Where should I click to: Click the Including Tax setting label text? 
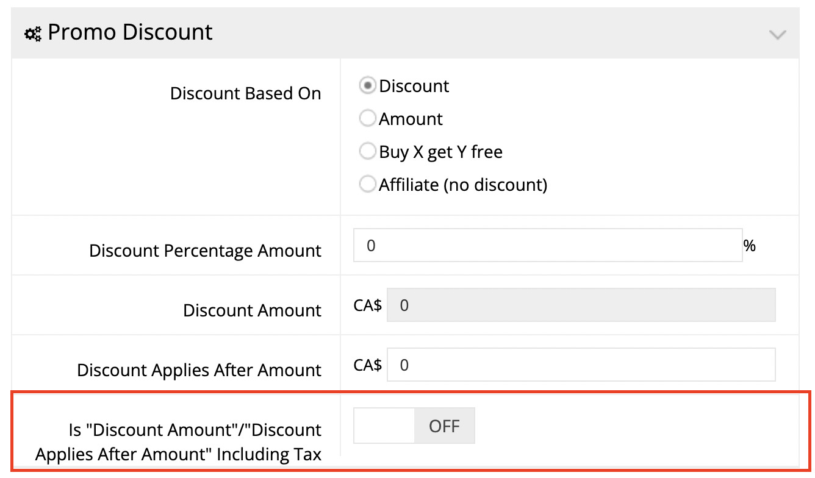[x=178, y=442]
